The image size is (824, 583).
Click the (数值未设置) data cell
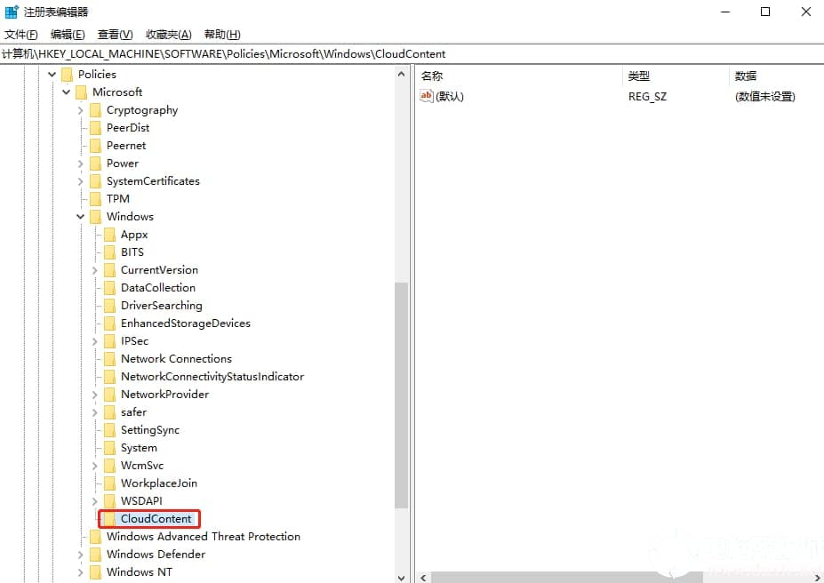coord(765,97)
